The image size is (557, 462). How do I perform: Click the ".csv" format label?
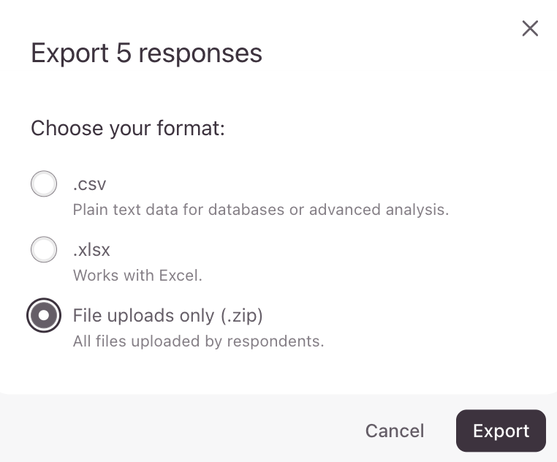click(91, 184)
